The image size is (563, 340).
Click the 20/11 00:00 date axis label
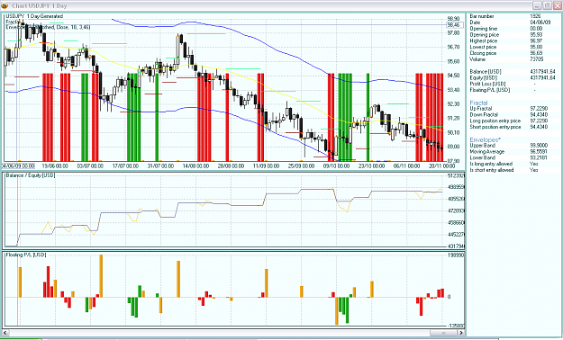pyautogui.click(x=442, y=166)
